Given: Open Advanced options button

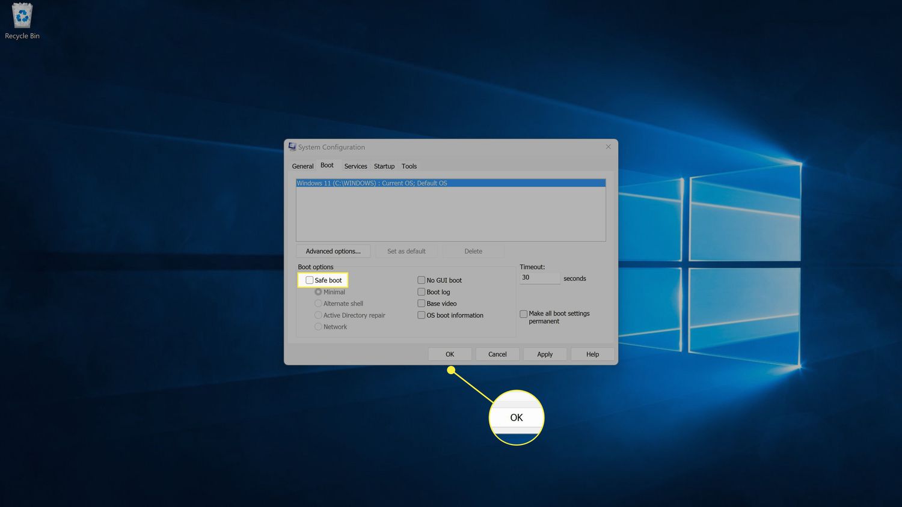Looking at the screenshot, I should coord(333,251).
